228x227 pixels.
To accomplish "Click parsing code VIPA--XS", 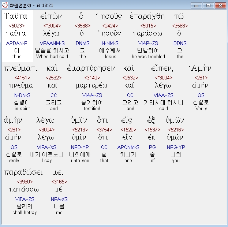I will point(46,147).
